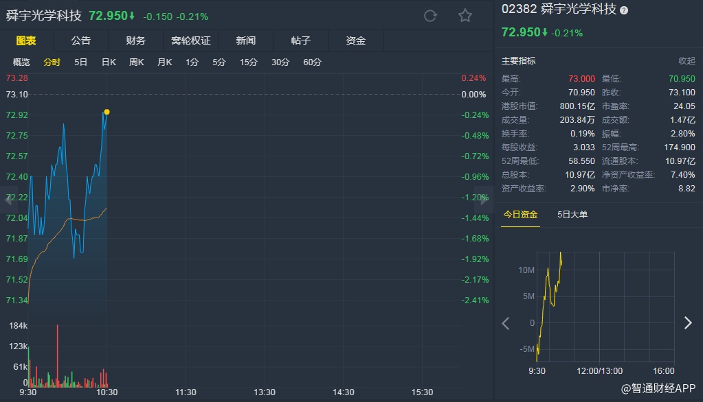Switch to the 财务 tab
This screenshot has width=703, height=402.
(x=135, y=41)
